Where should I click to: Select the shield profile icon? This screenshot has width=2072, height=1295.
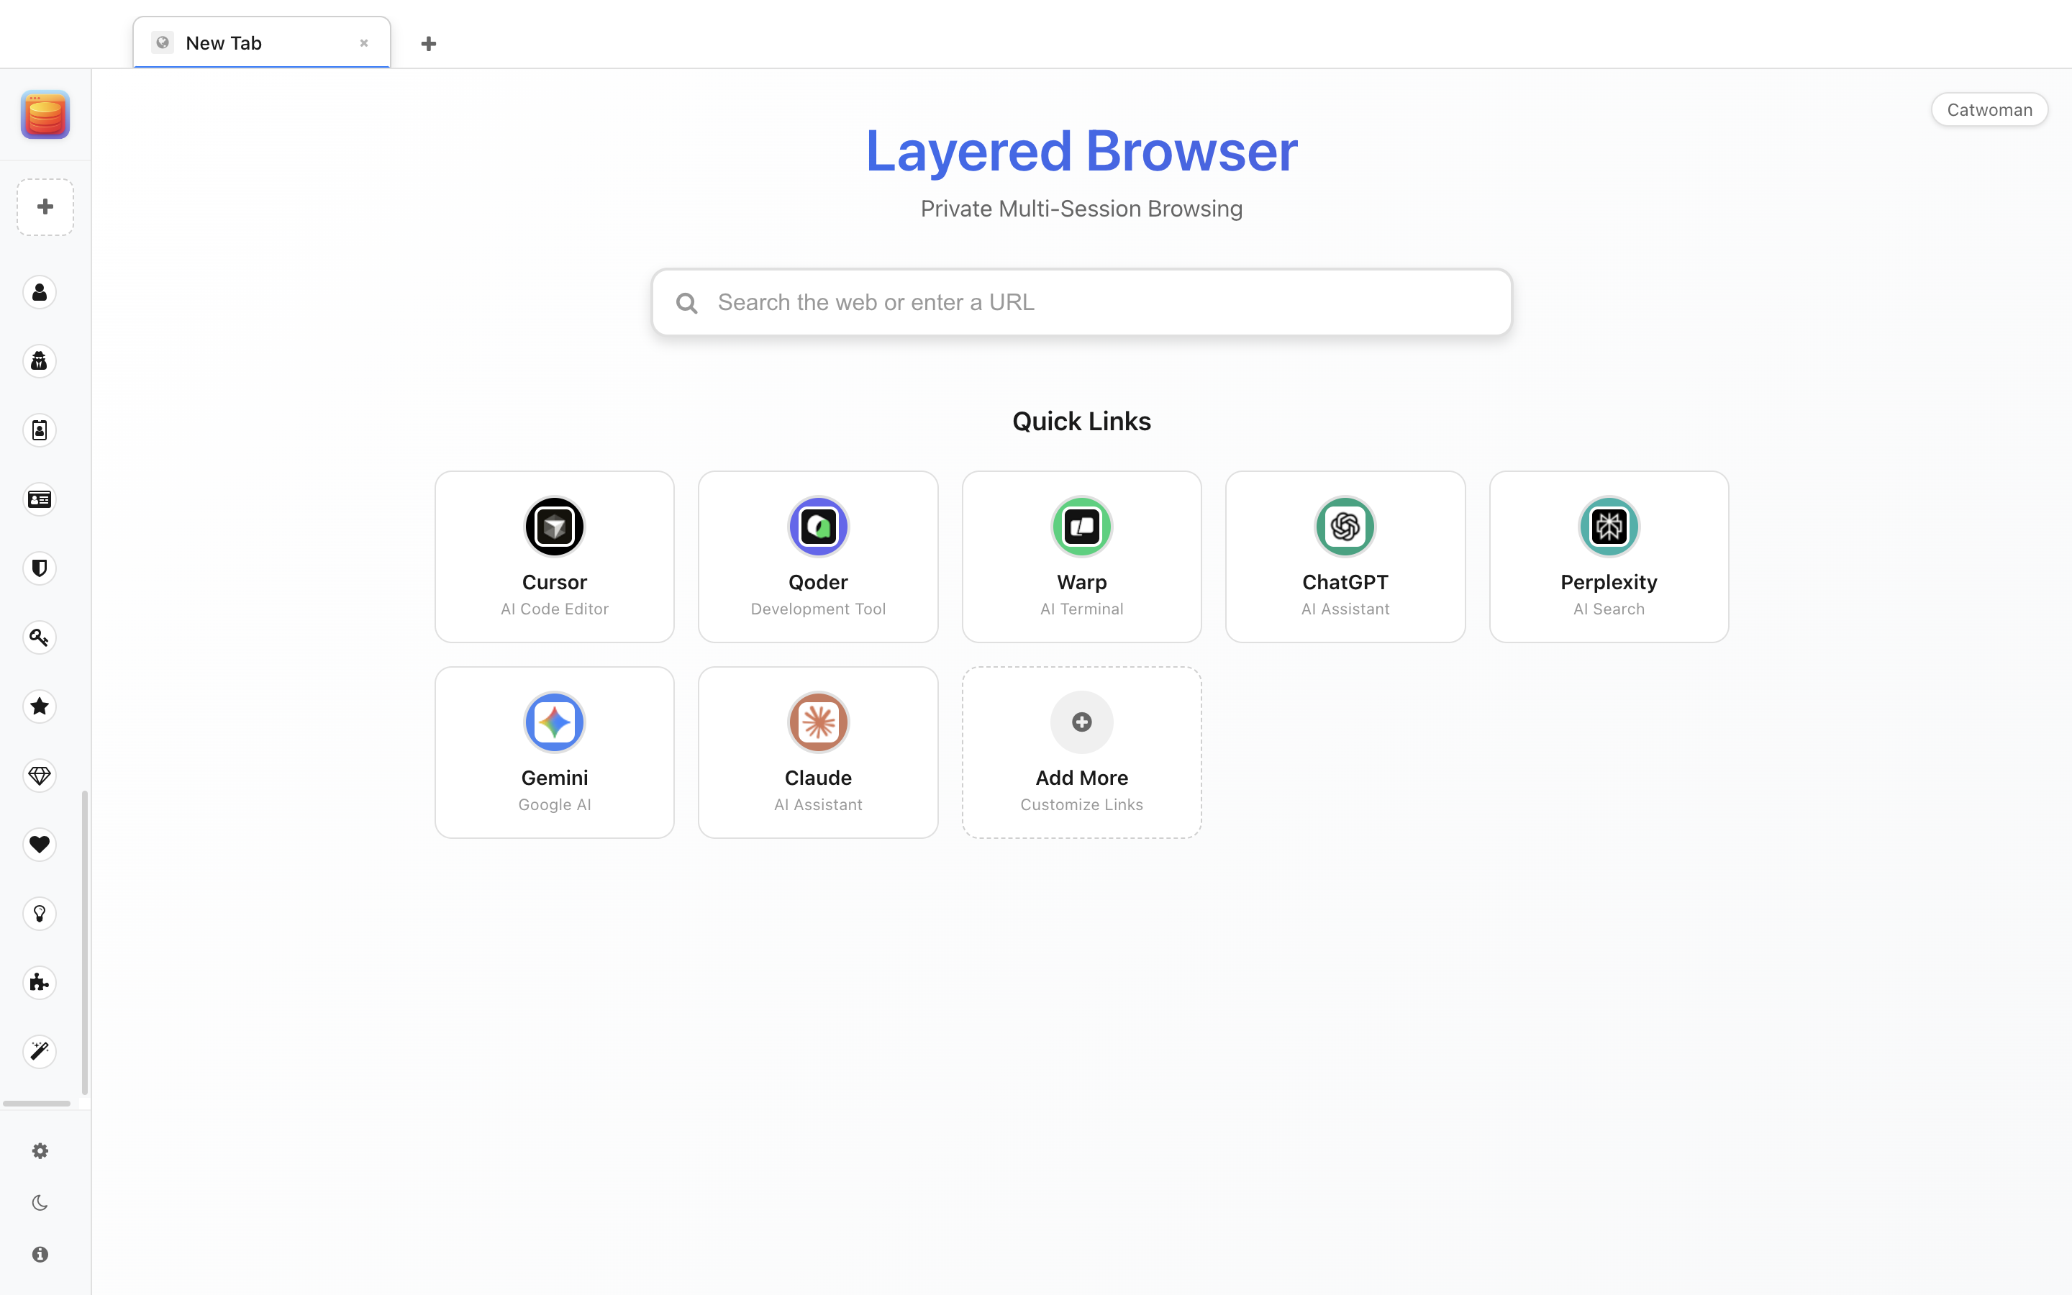coord(40,568)
